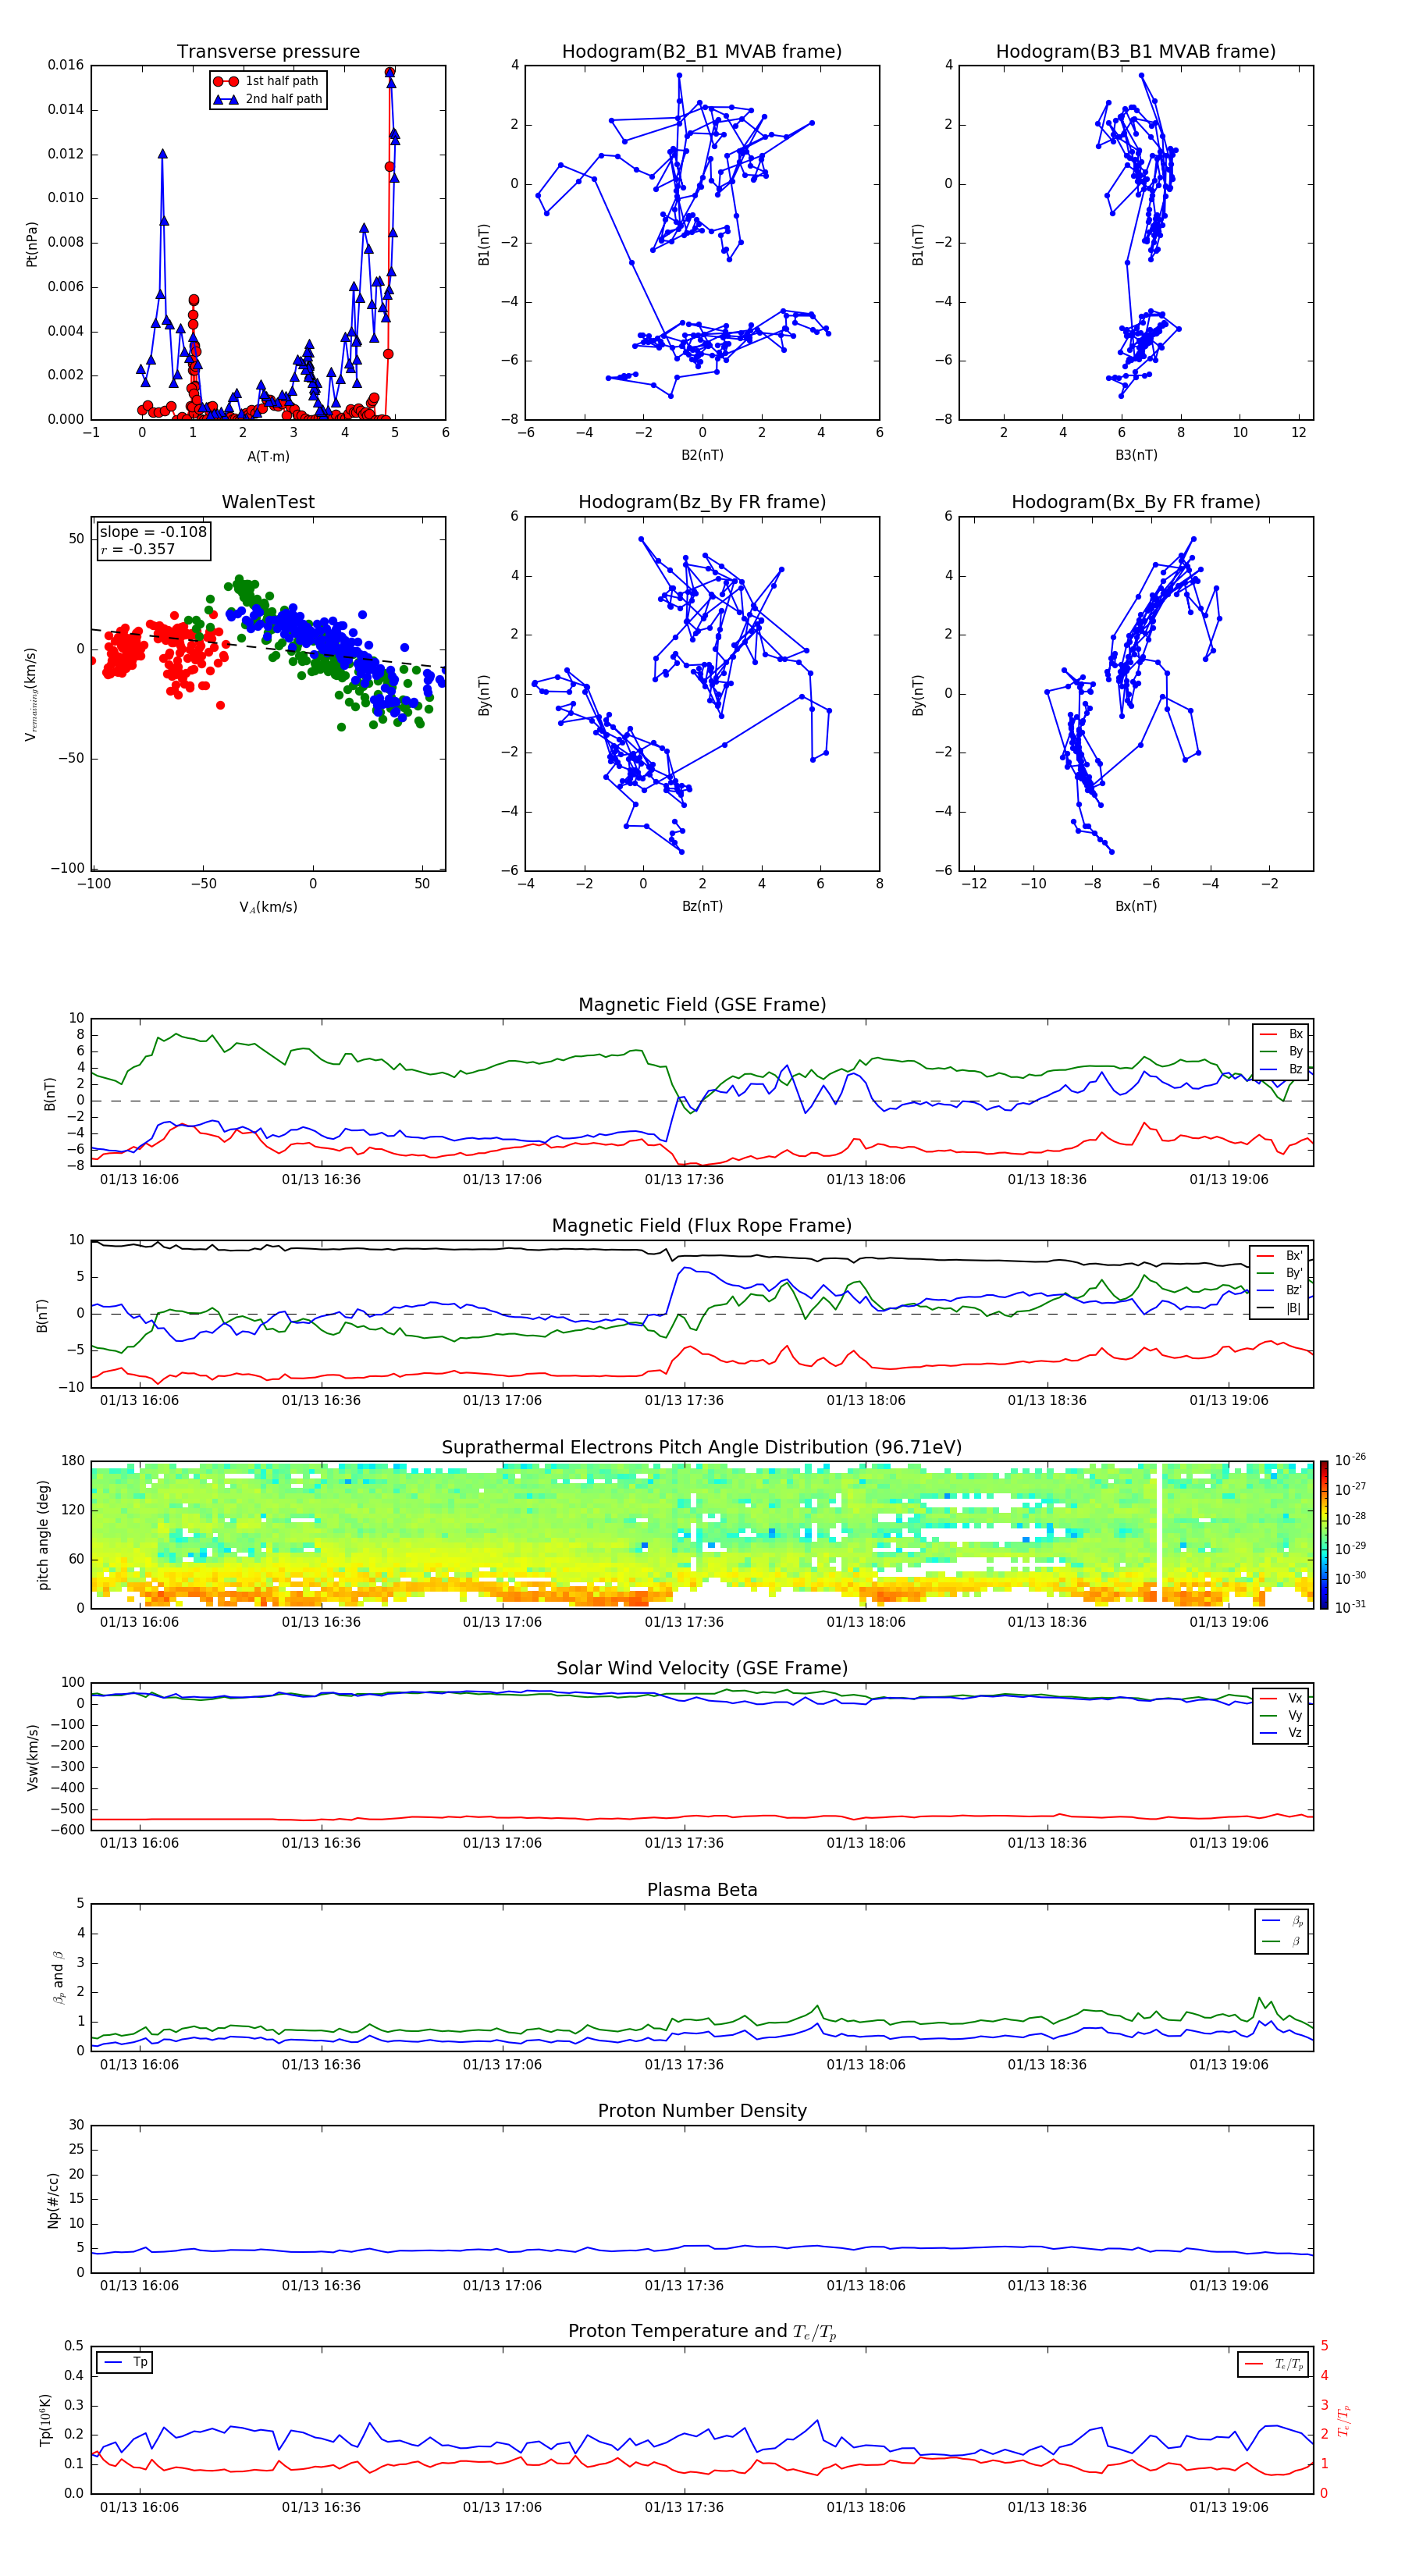Click the 'pitch angle (deg)' axis label
Image resolution: width=1405 pixels, height=2576 pixels.
(x=43, y=1536)
